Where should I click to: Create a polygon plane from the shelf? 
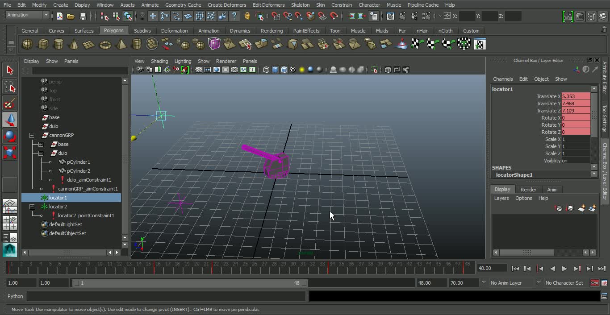click(x=89, y=44)
